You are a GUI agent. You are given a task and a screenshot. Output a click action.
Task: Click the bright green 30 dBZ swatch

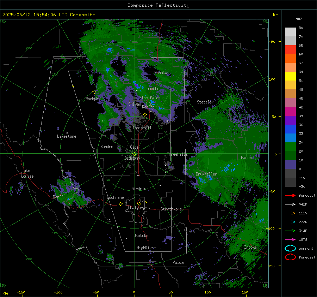pyautogui.click(x=290, y=147)
